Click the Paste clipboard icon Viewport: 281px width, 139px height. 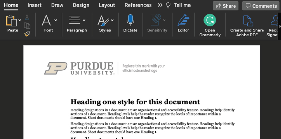pos(11,20)
